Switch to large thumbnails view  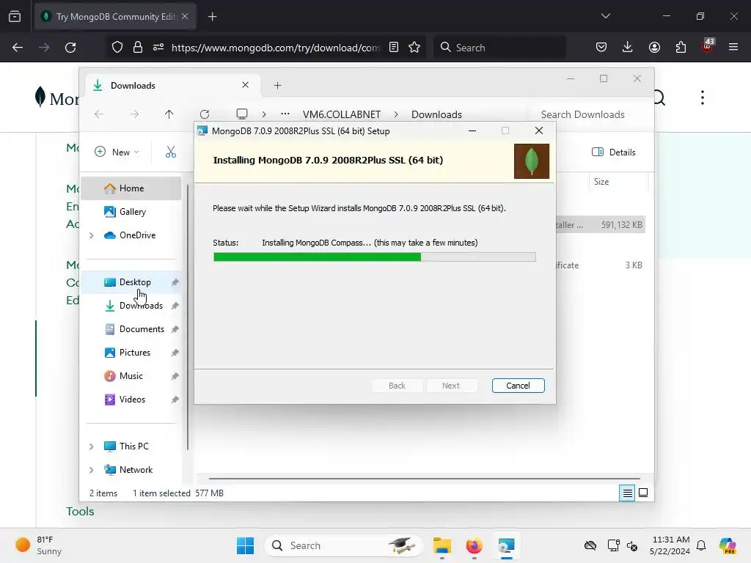point(643,493)
